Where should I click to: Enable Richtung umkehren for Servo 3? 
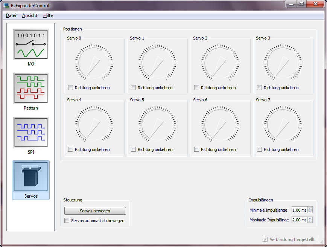pos(259,88)
